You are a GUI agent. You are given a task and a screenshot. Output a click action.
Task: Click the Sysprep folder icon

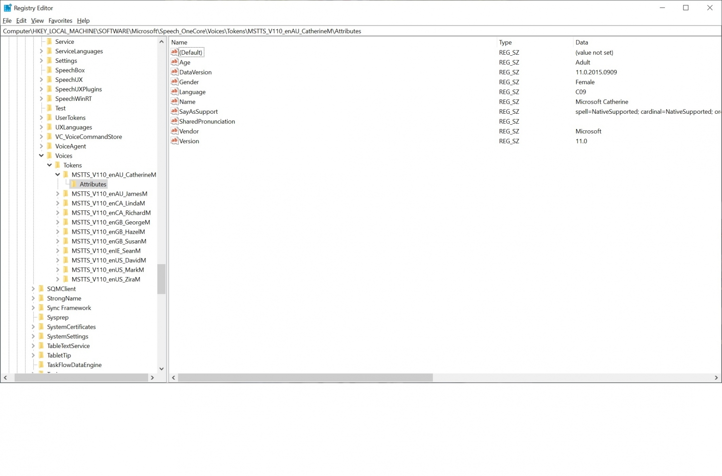tap(41, 317)
